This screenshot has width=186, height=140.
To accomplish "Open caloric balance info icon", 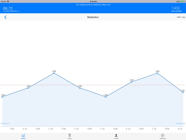I will [19, 11].
